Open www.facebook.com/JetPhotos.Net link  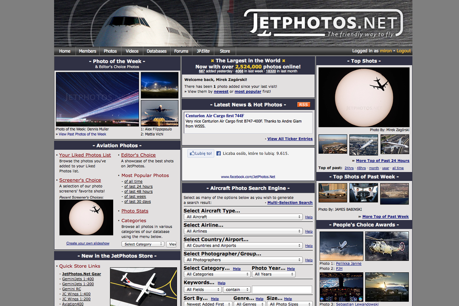tap(248, 177)
